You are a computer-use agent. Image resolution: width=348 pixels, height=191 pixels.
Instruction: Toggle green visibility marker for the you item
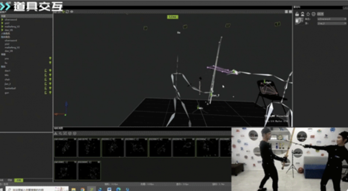[50, 58]
